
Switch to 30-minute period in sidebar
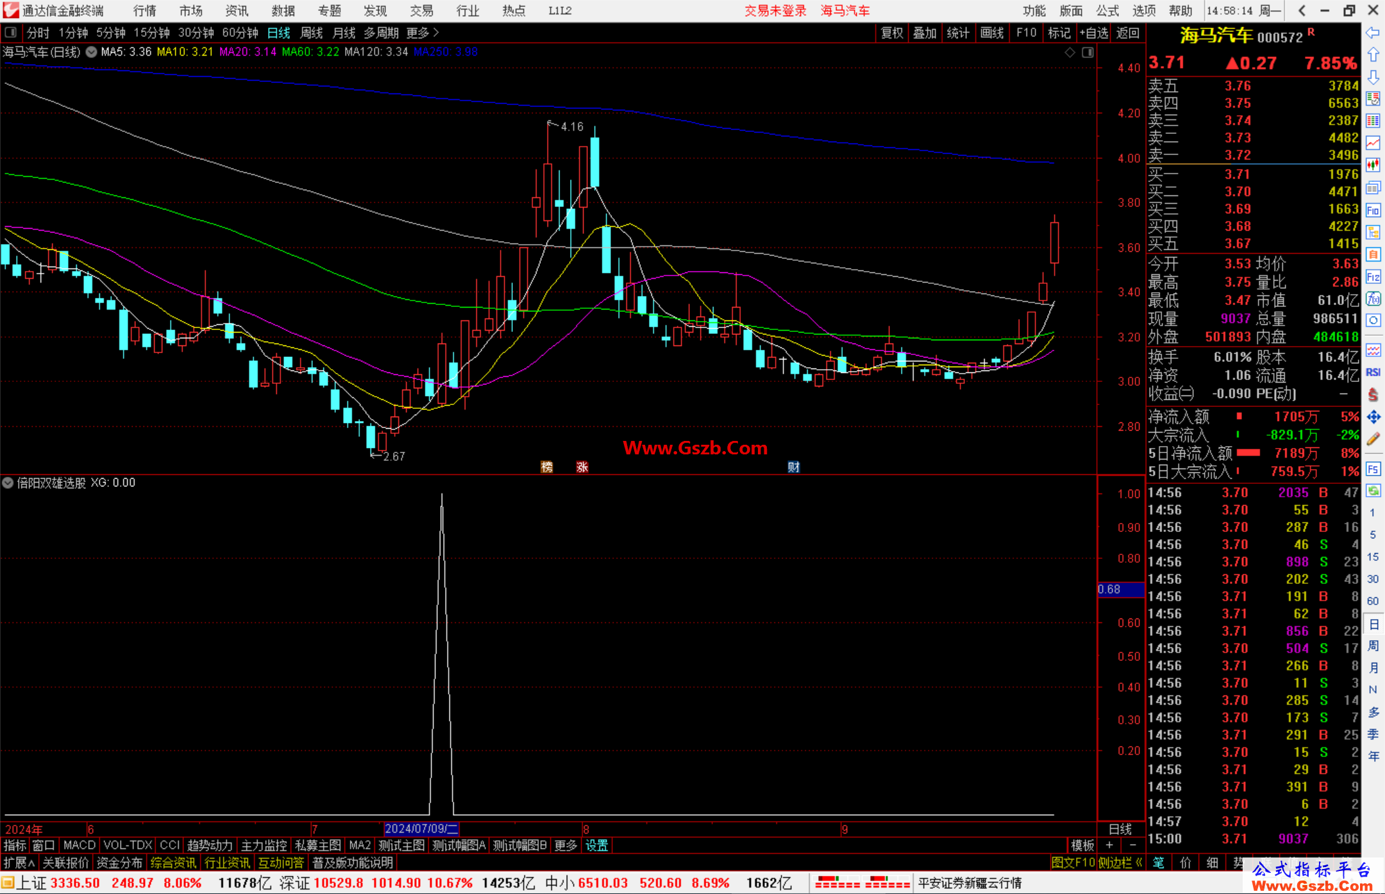(x=1372, y=579)
